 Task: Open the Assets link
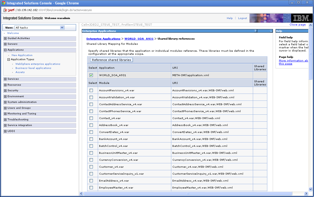(20, 72)
